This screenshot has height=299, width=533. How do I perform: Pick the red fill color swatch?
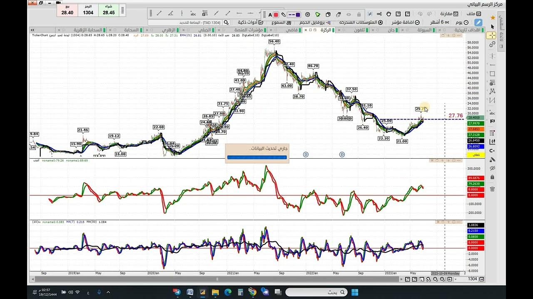[x=276, y=15]
